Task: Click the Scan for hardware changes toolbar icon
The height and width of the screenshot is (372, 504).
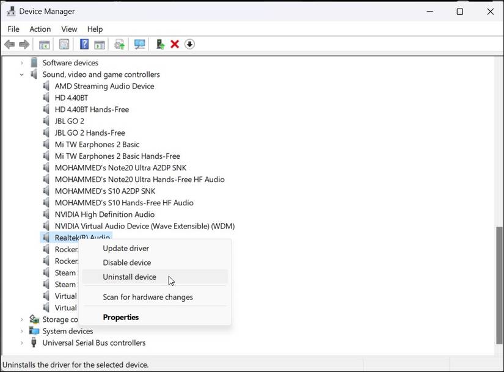Action: 139,44
